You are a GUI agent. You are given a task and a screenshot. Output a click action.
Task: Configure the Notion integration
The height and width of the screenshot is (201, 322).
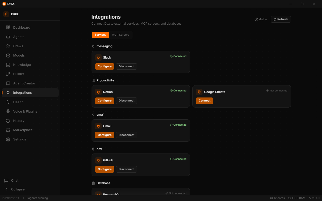pyautogui.click(x=105, y=100)
